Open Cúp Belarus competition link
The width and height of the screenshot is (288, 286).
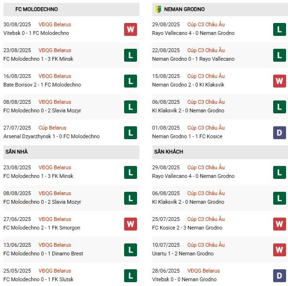pos(52,128)
